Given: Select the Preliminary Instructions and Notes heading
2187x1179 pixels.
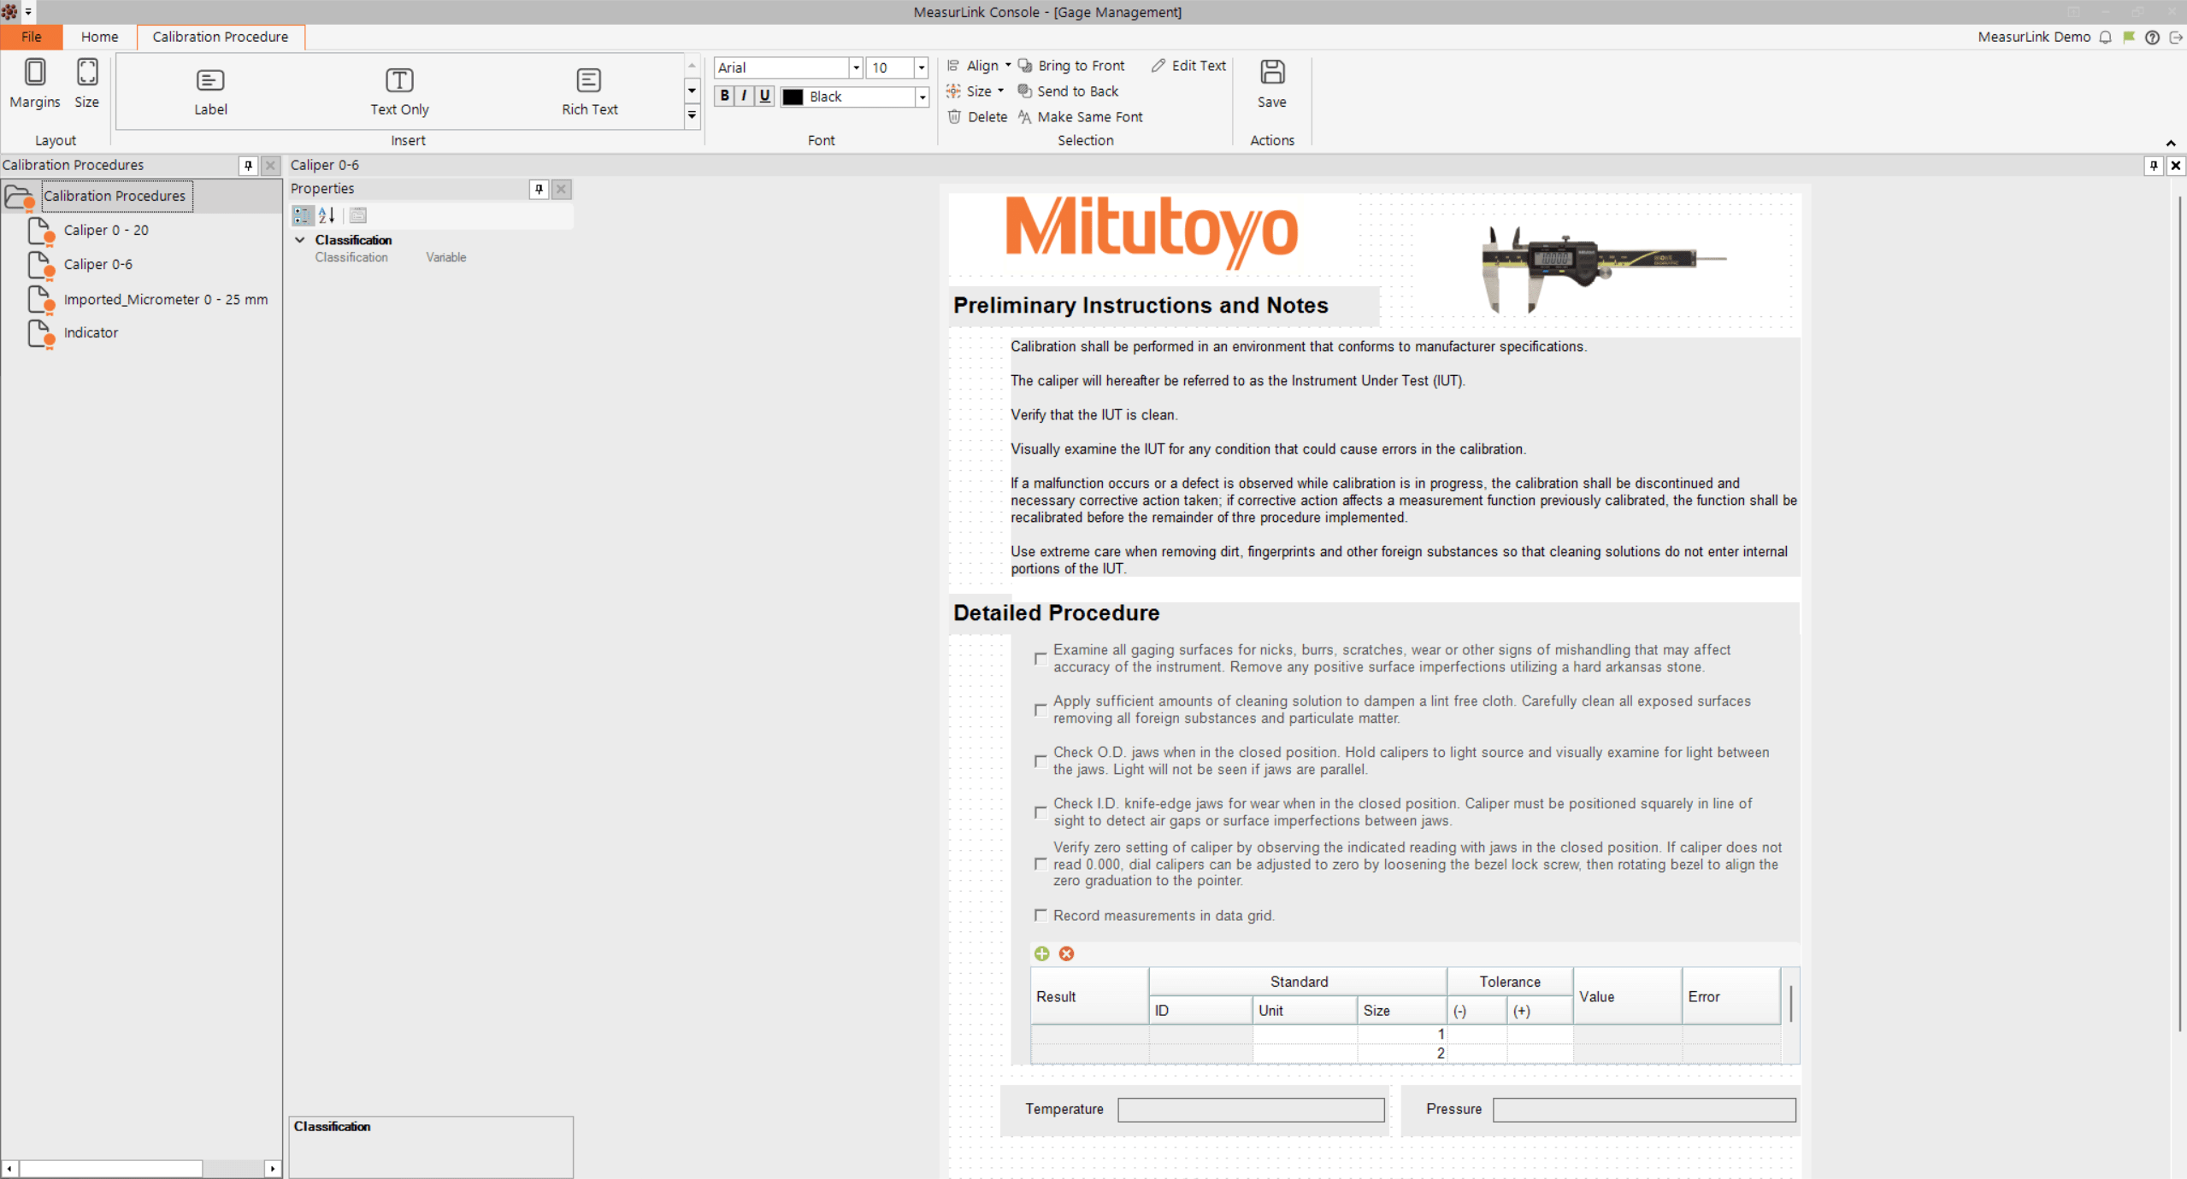Looking at the screenshot, I should (x=1141, y=305).
